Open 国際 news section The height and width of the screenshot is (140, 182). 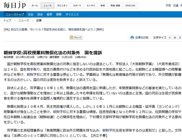[59, 14]
